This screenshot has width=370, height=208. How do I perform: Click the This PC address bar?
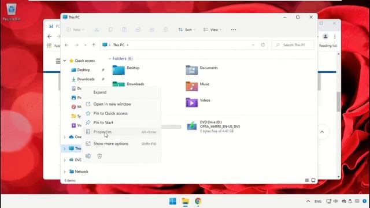pos(184,45)
